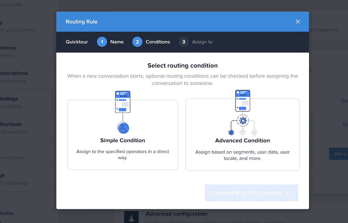Click 'Assign to the specified operators' text
The image size is (348, 223).
click(x=123, y=155)
